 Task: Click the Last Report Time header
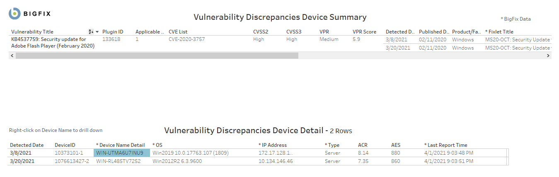click(x=447, y=145)
